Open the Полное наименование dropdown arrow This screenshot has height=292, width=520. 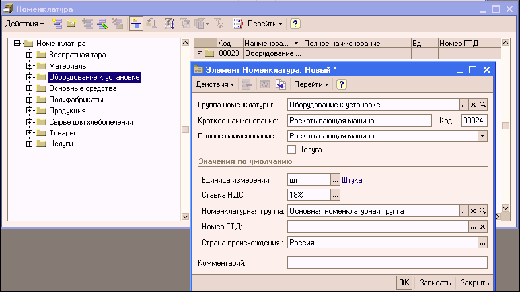point(482,135)
